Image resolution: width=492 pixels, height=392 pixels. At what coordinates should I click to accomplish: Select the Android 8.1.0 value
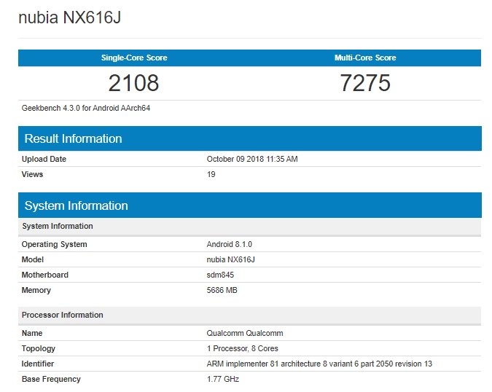(x=229, y=244)
